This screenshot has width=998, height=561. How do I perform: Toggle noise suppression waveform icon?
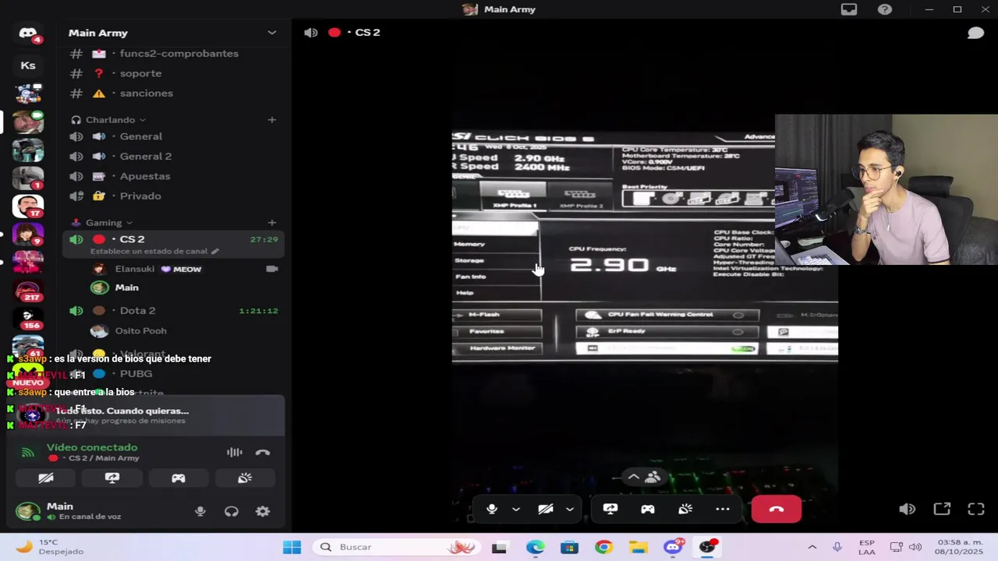pyautogui.click(x=235, y=453)
